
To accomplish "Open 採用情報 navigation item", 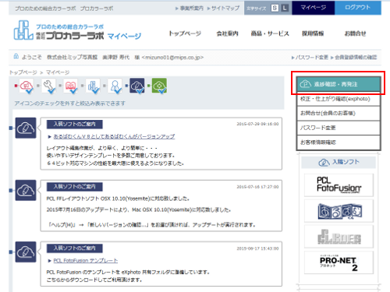I will click(x=313, y=33).
